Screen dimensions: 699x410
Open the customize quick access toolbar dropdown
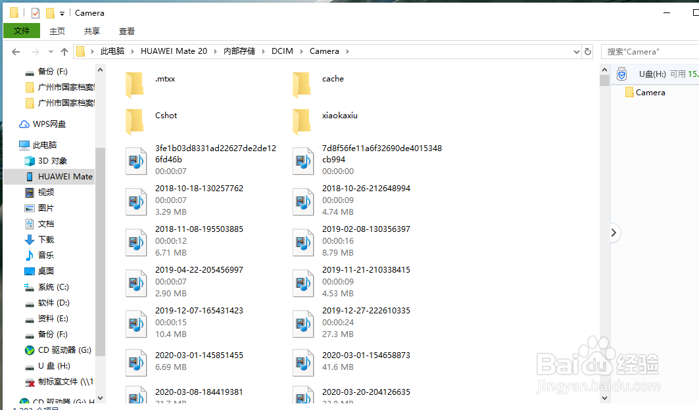point(62,14)
